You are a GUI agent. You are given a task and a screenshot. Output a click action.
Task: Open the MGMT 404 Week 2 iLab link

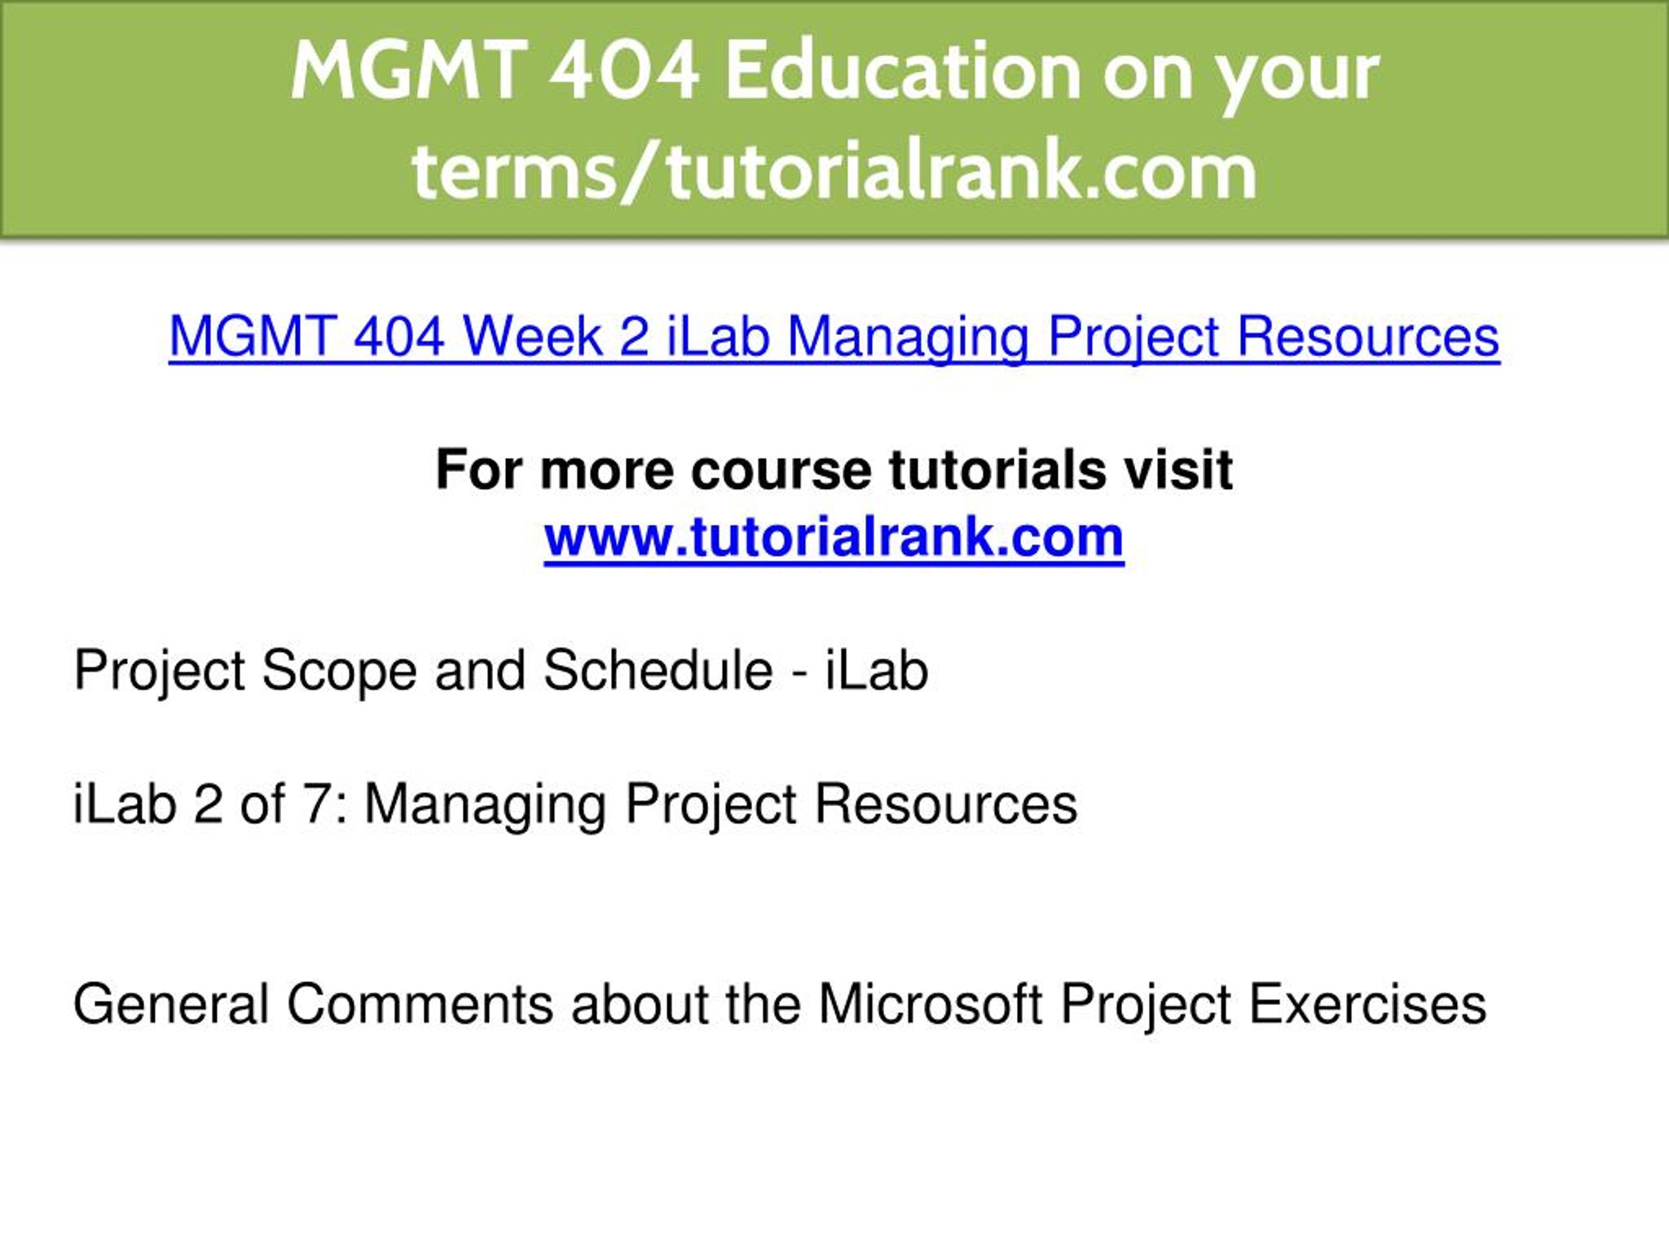coord(834,337)
